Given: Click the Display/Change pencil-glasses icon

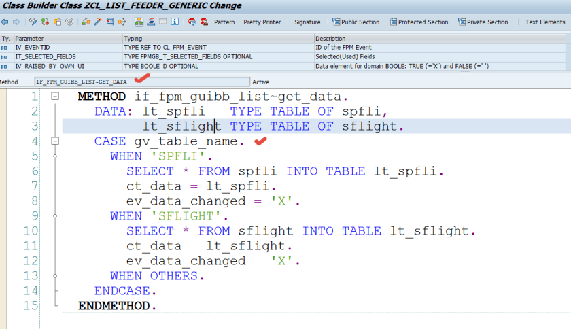Looking at the screenshot, I should click(33, 22).
